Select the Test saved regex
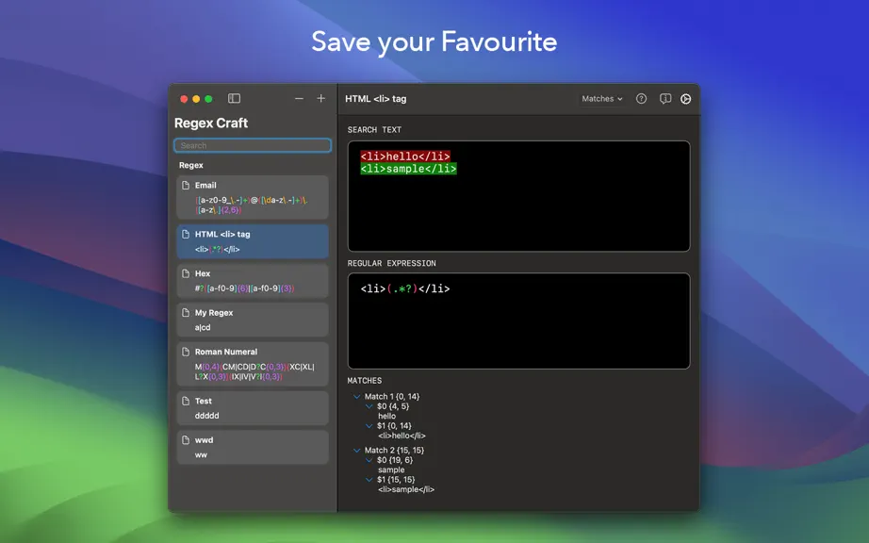 click(253, 408)
